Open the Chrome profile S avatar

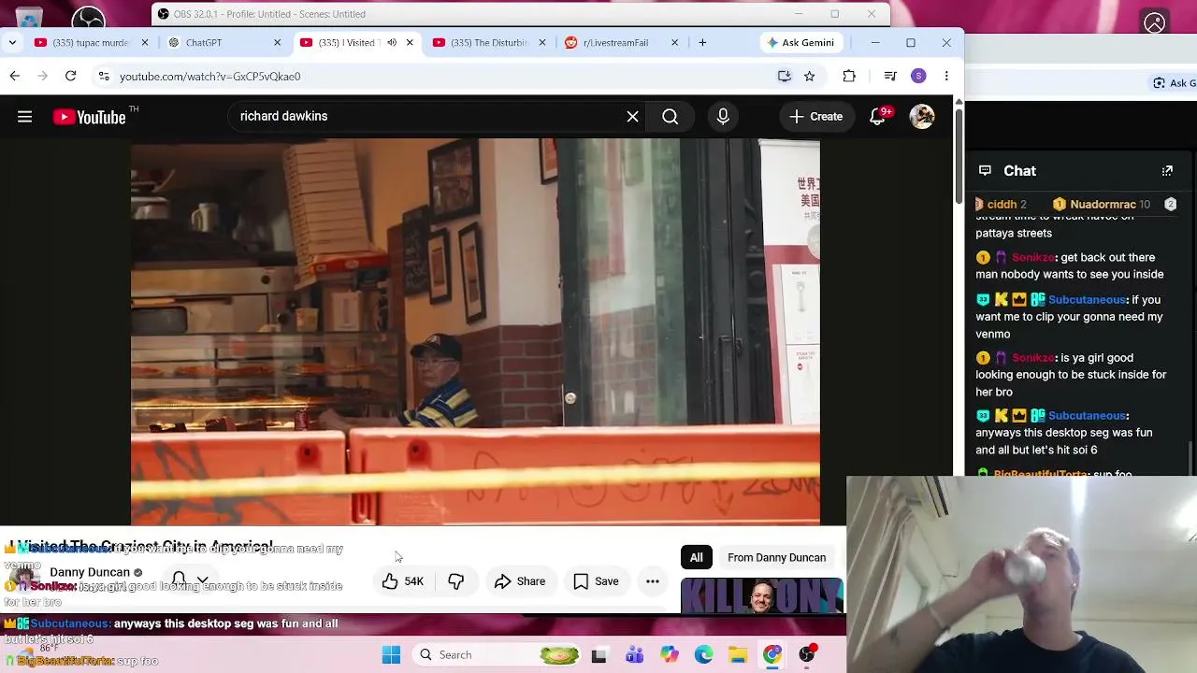coord(918,77)
